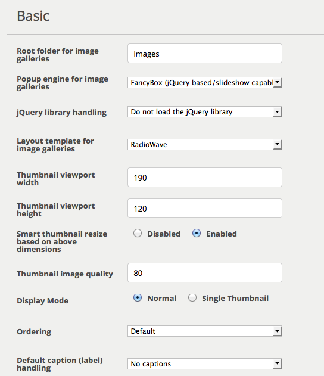Click the arrow on RadioWave dropdown

[278, 145]
